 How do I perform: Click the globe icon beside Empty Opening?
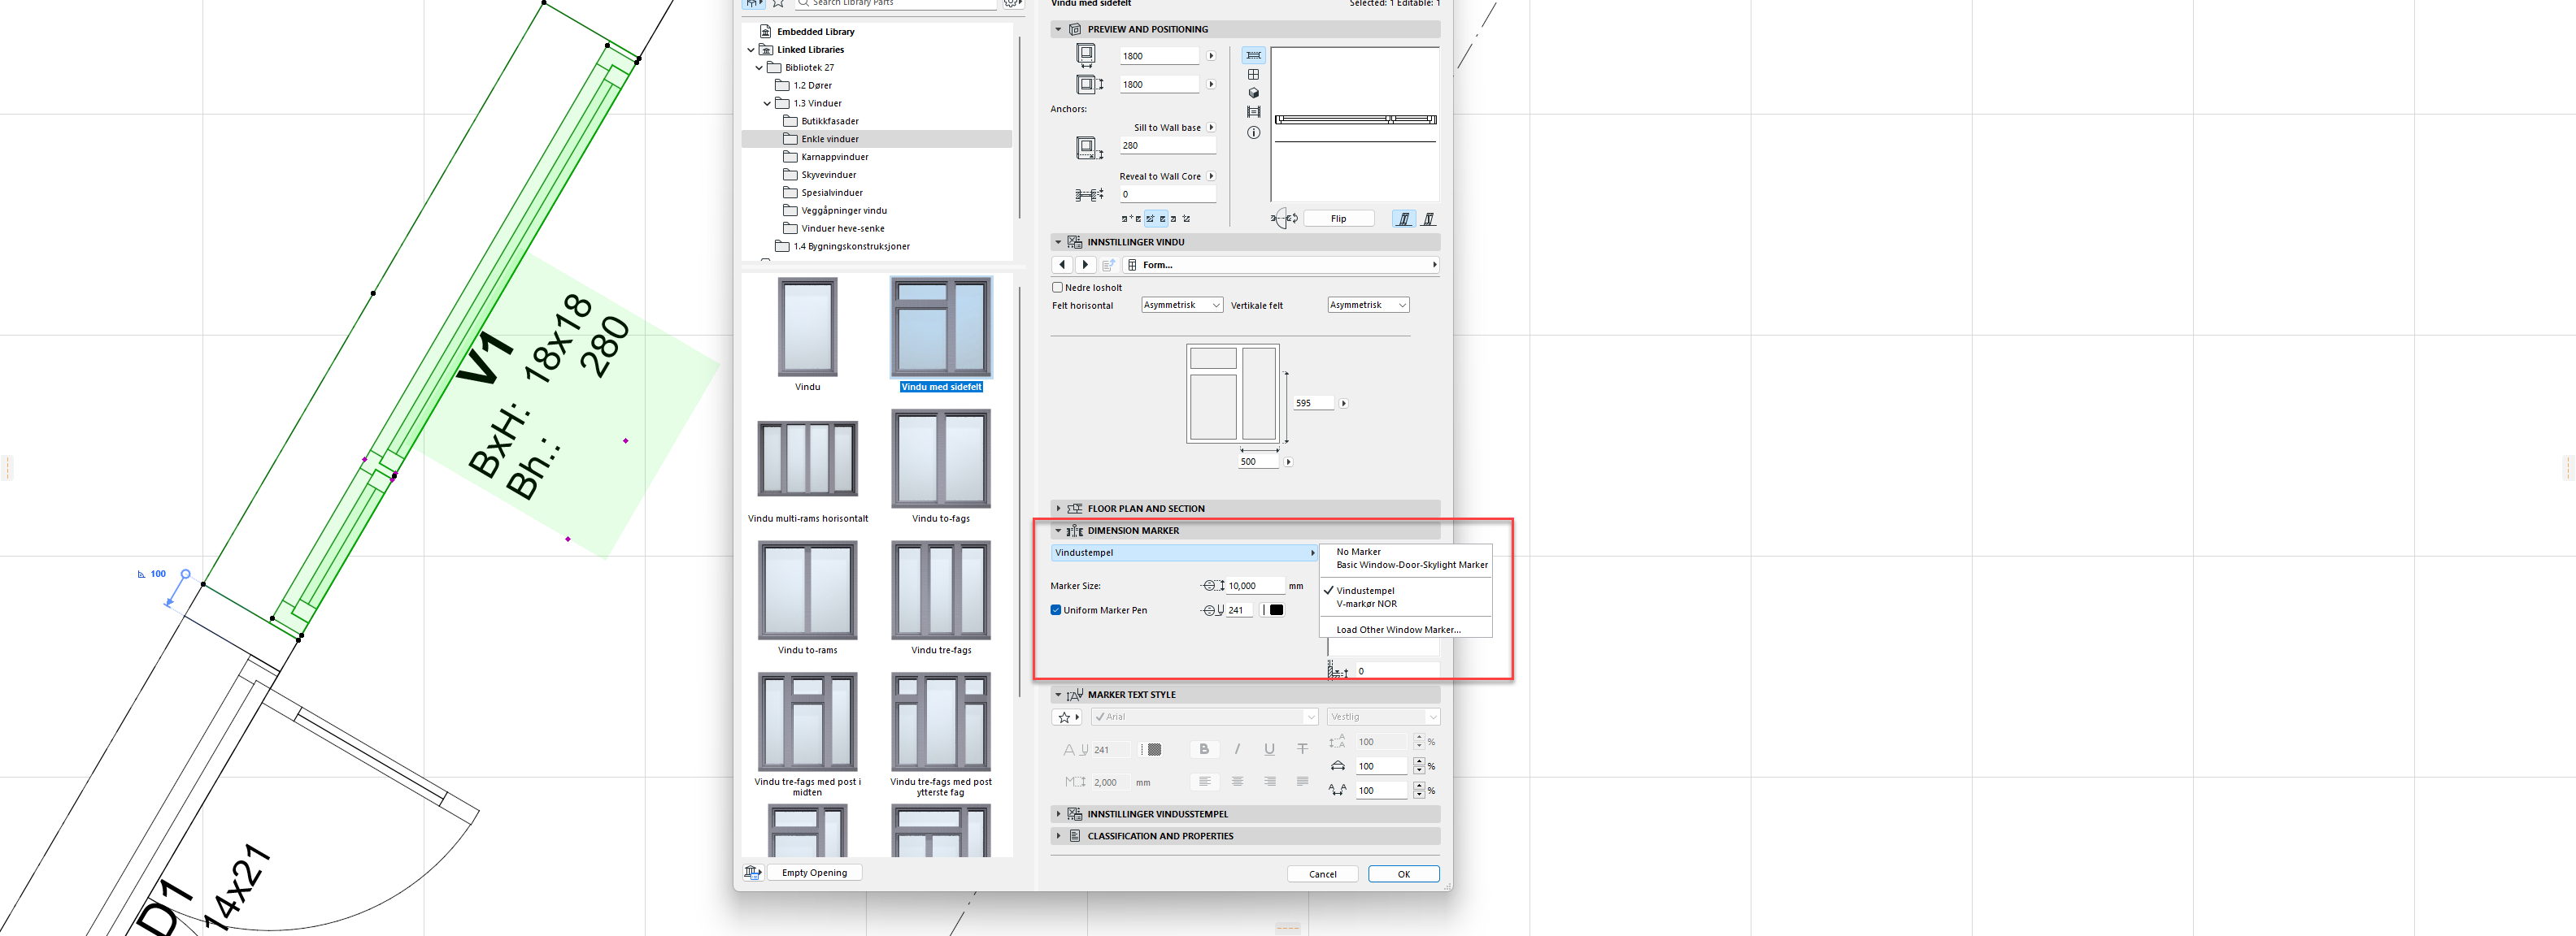(x=752, y=873)
